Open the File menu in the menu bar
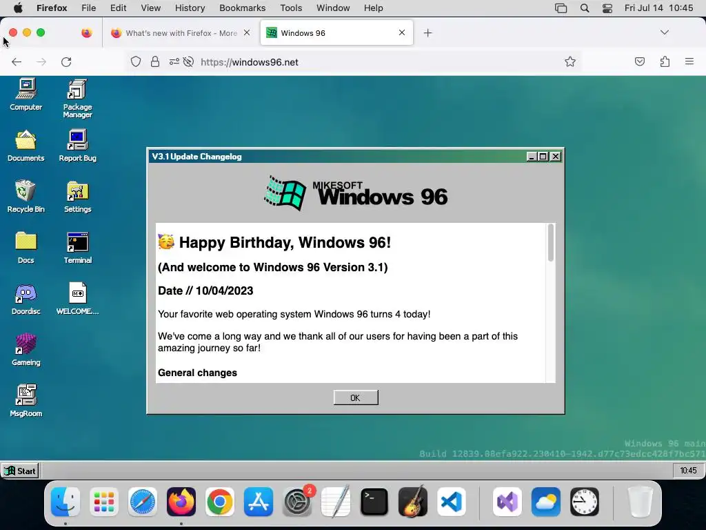This screenshot has width=706, height=530. (89, 8)
